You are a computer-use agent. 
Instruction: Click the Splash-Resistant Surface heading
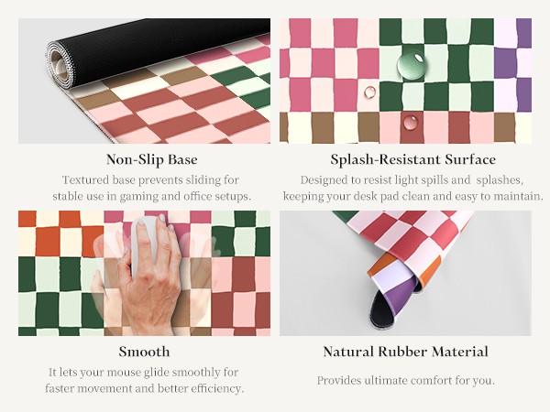coord(412,159)
